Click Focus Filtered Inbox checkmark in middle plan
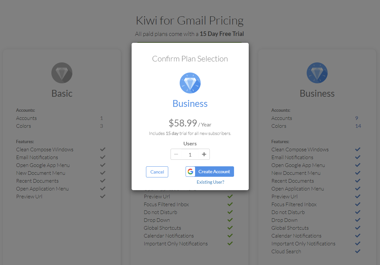 [230, 204]
